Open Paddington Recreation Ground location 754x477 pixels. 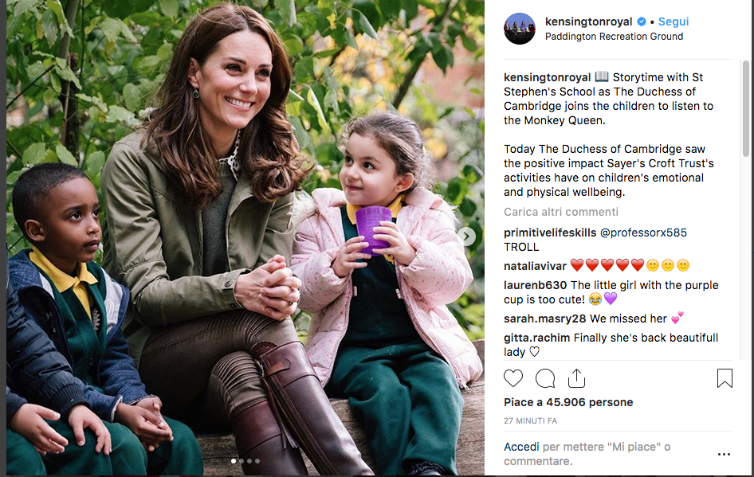[614, 37]
